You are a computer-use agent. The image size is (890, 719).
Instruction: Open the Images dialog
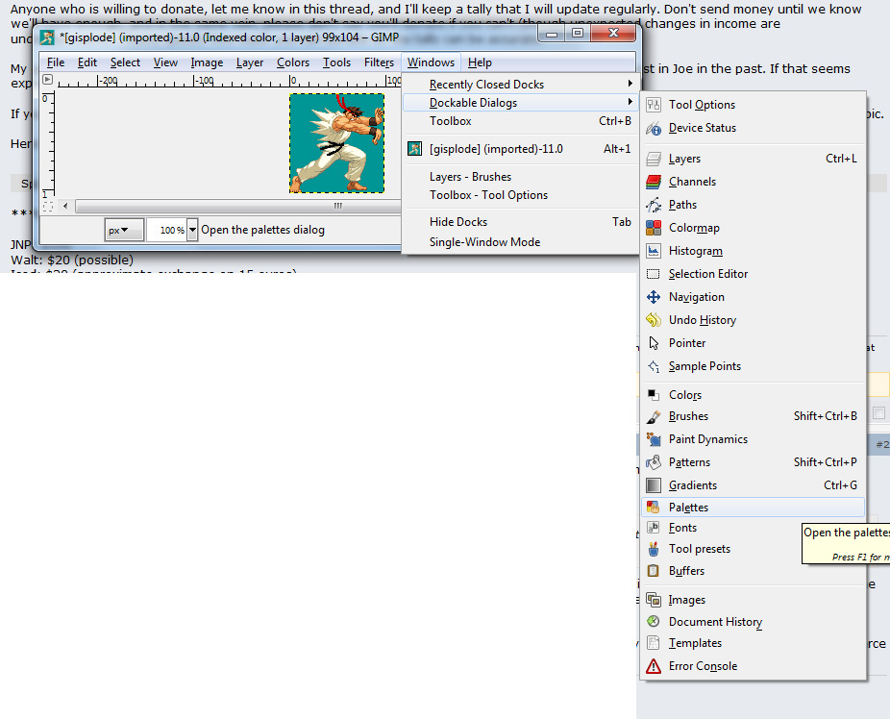coord(753,600)
